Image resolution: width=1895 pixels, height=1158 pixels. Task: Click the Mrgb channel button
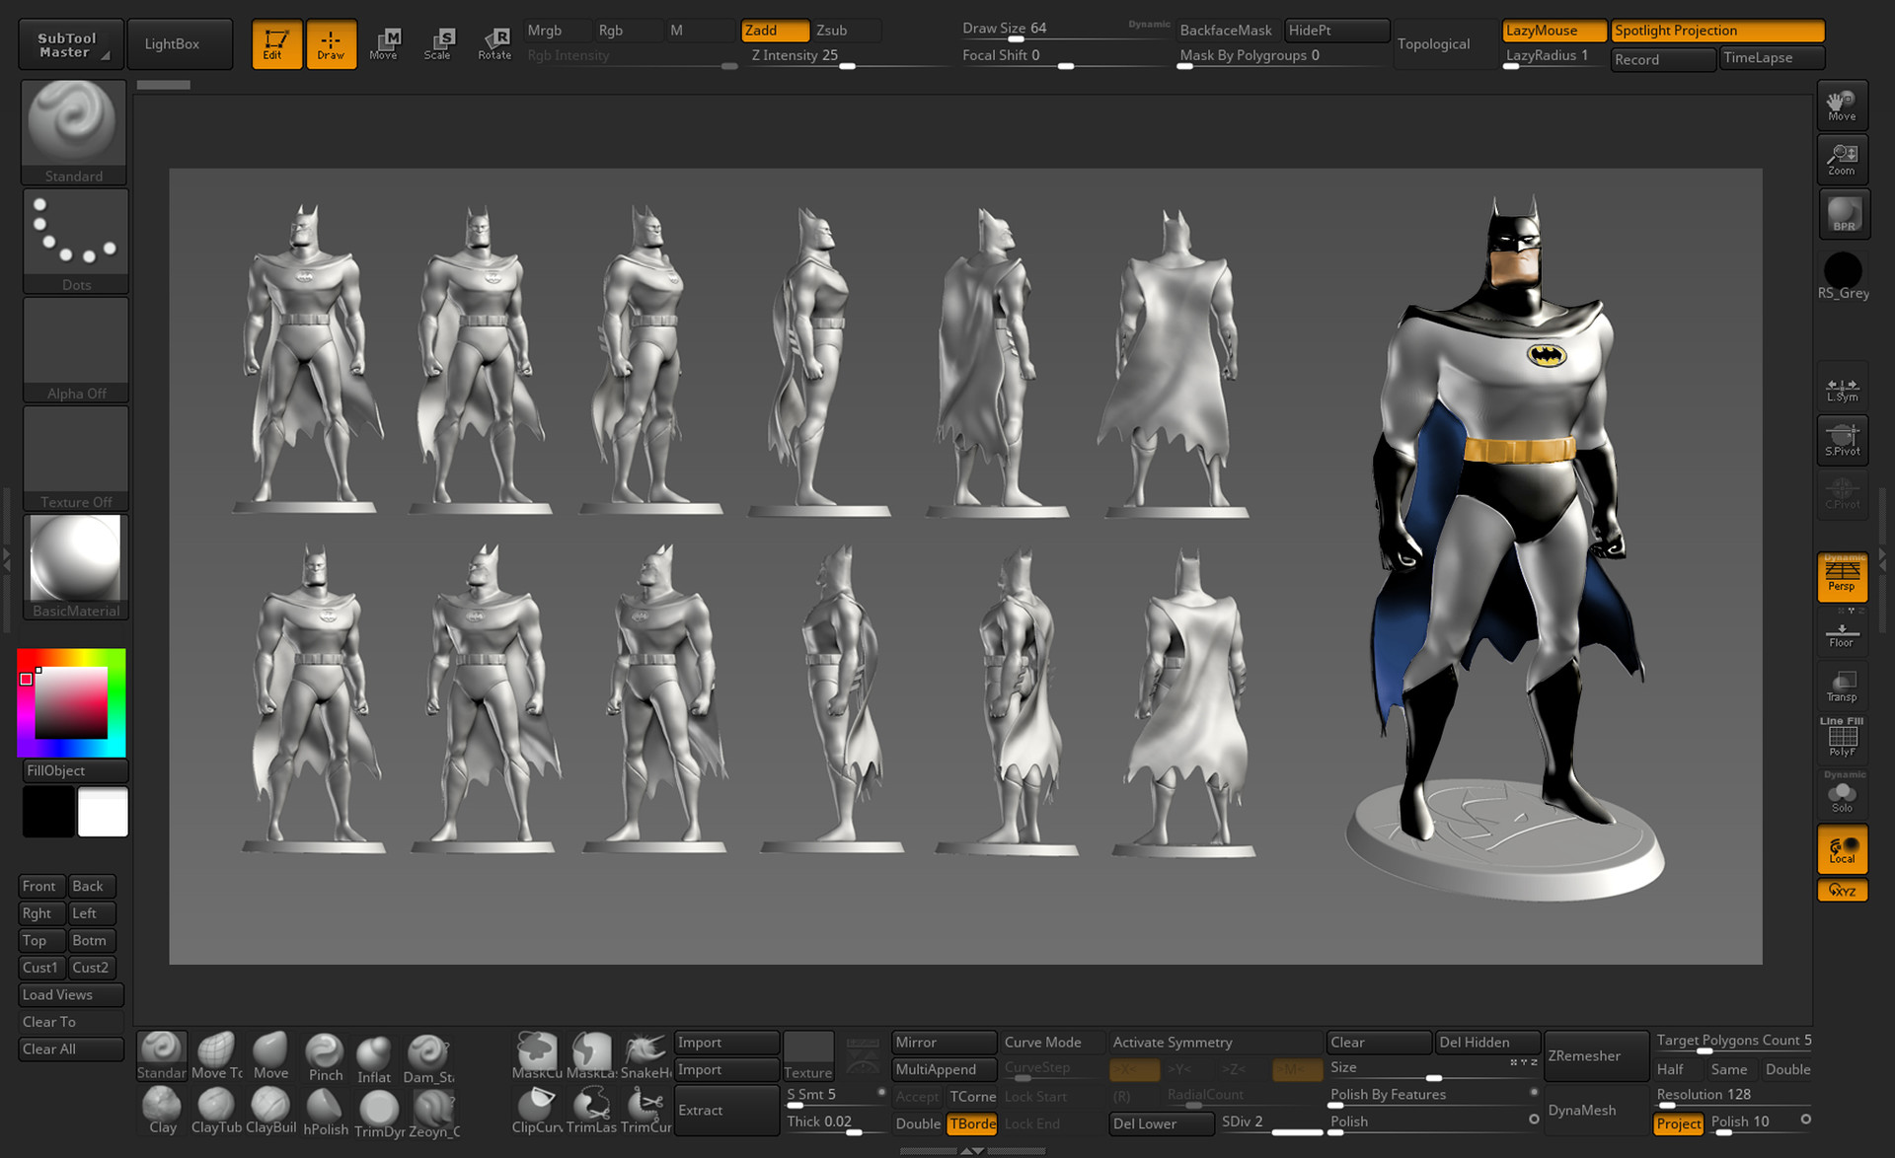click(558, 31)
